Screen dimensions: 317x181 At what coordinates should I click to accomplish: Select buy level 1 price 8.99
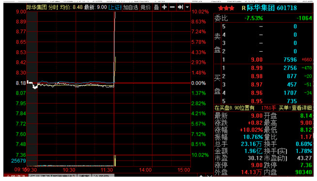(x=257, y=68)
